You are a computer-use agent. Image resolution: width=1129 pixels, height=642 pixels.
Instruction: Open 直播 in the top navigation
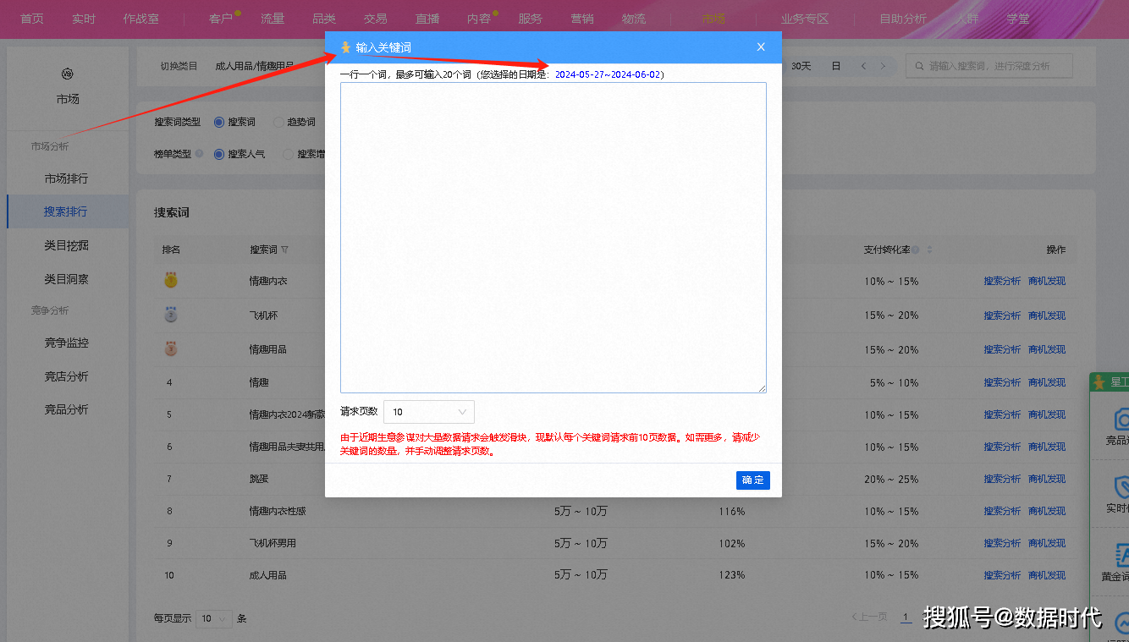(427, 19)
